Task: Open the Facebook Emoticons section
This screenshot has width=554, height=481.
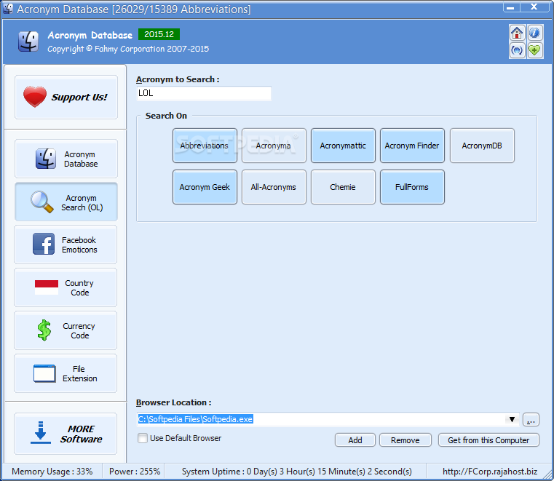Action: pyautogui.click(x=66, y=245)
